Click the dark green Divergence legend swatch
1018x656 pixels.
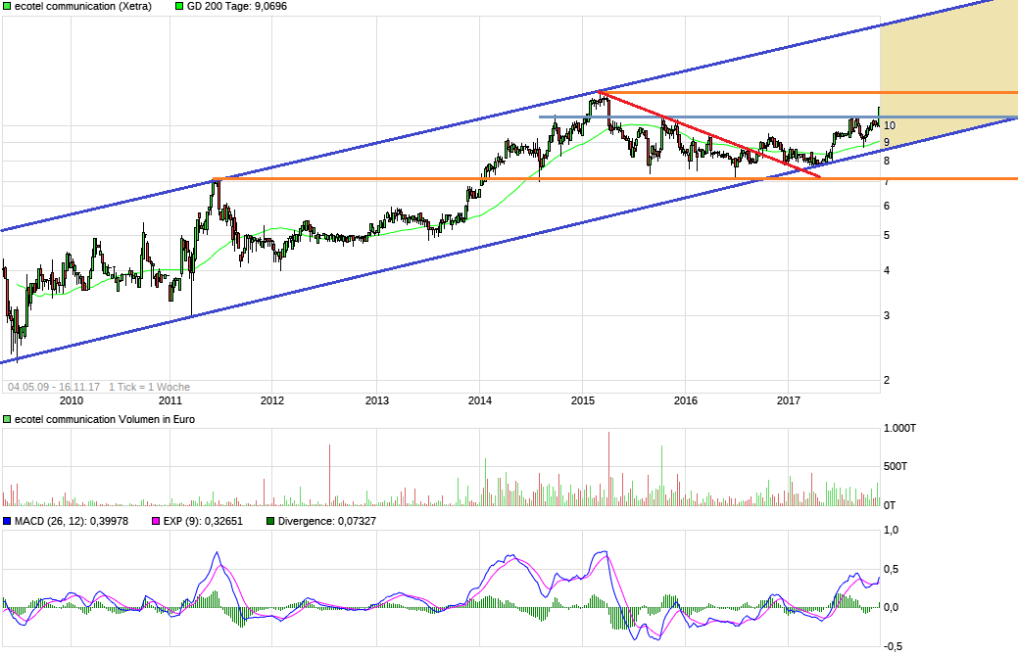270,521
